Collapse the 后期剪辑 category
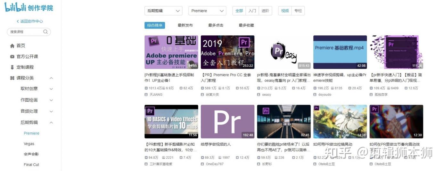The width and height of the screenshot is (444, 171). click(x=51, y=122)
